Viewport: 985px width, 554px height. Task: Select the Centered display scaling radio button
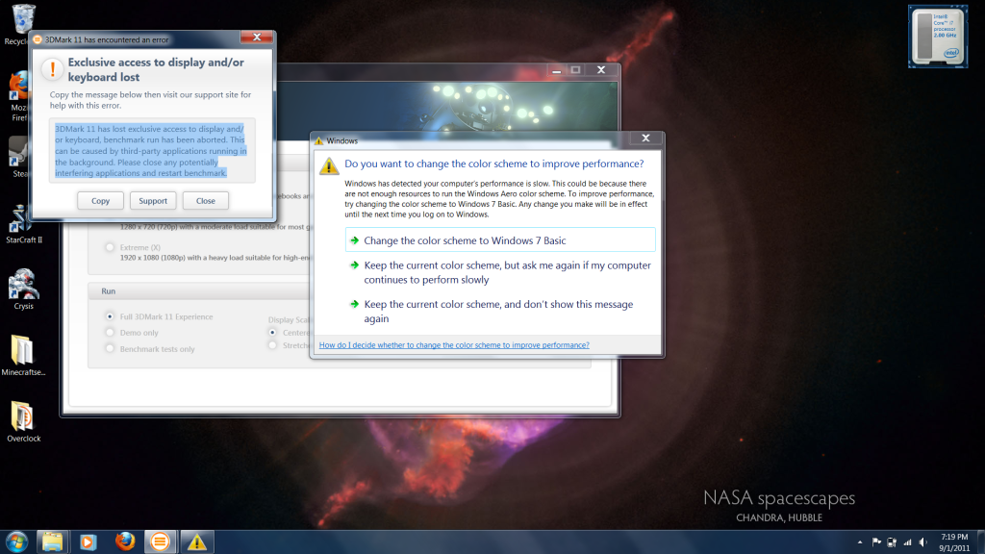pos(272,332)
